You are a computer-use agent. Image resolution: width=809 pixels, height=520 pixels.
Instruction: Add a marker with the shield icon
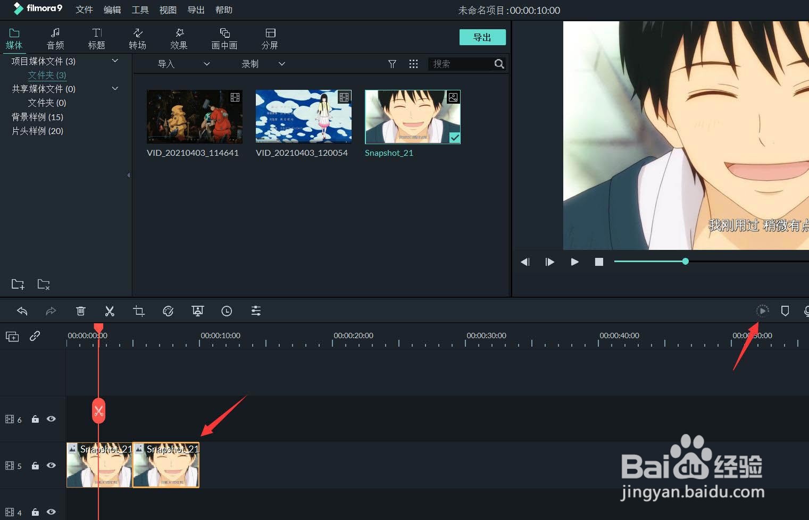(785, 311)
